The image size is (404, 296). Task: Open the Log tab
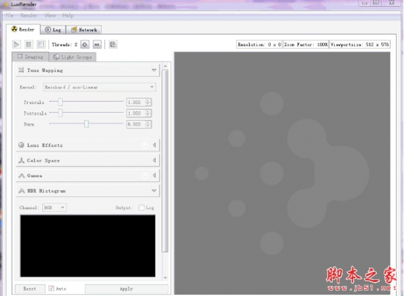point(53,30)
